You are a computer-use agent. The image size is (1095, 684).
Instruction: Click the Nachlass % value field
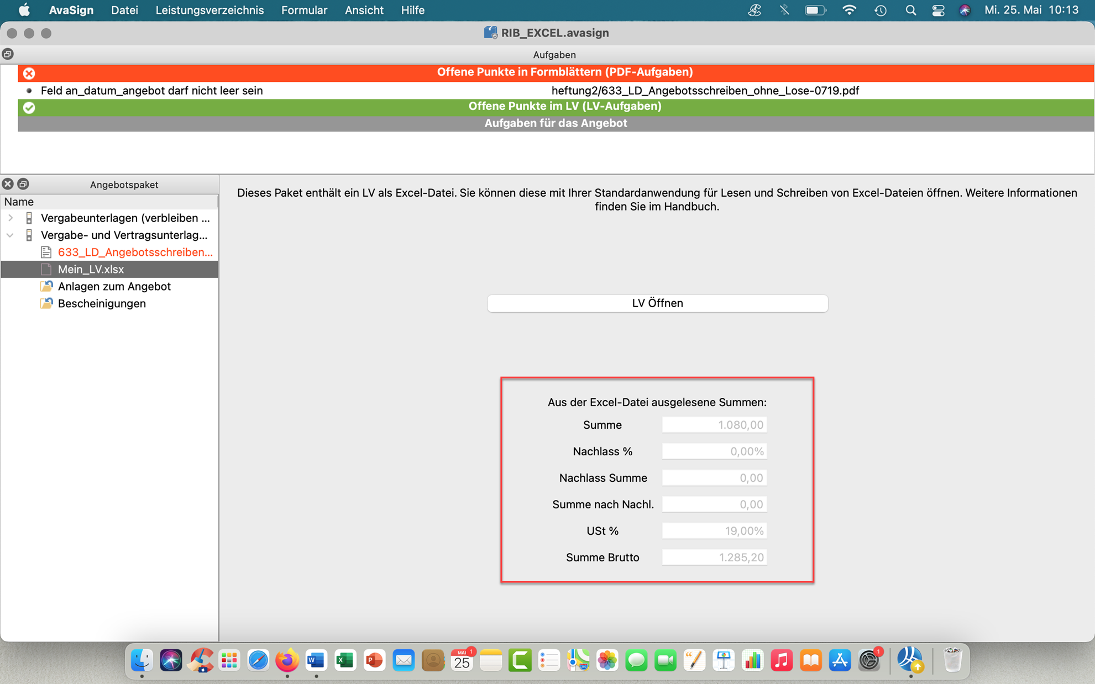coord(714,451)
